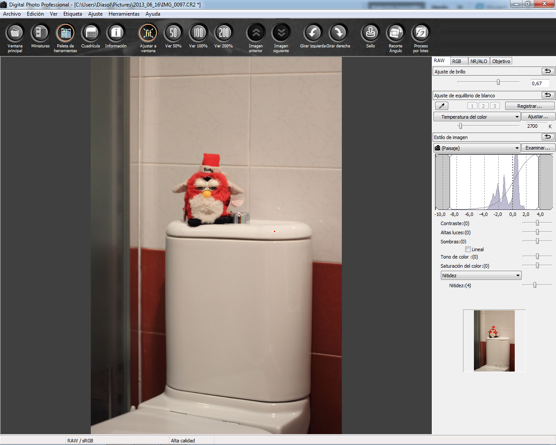Open the Ver menu
Screen dimensions: 556x445
[x=53, y=14]
